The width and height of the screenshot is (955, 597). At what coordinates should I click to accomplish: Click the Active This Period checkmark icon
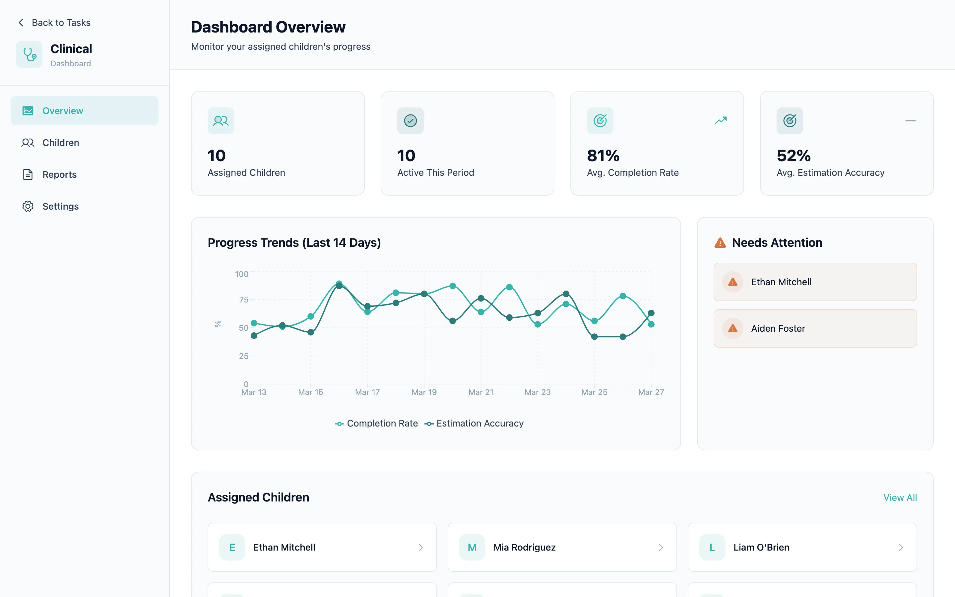coord(411,121)
